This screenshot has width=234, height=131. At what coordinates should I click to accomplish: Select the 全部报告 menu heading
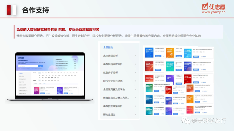point(108,47)
